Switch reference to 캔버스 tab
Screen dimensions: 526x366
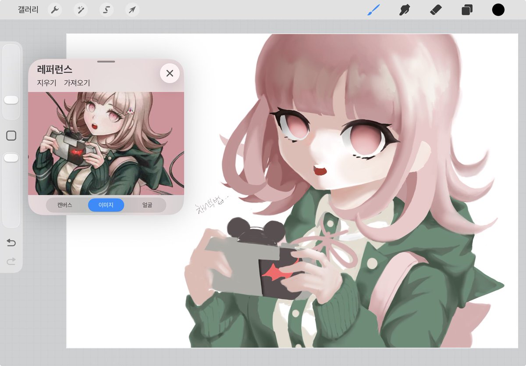click(64, 205)
